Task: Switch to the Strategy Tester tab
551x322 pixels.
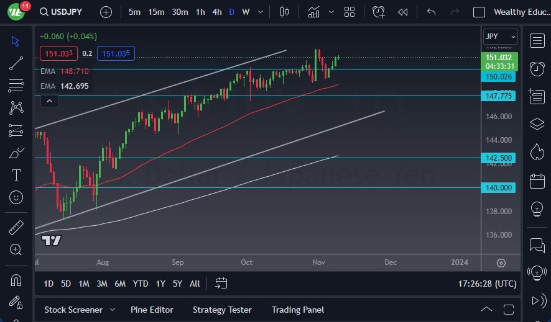Action: click(x=222, y=310)
